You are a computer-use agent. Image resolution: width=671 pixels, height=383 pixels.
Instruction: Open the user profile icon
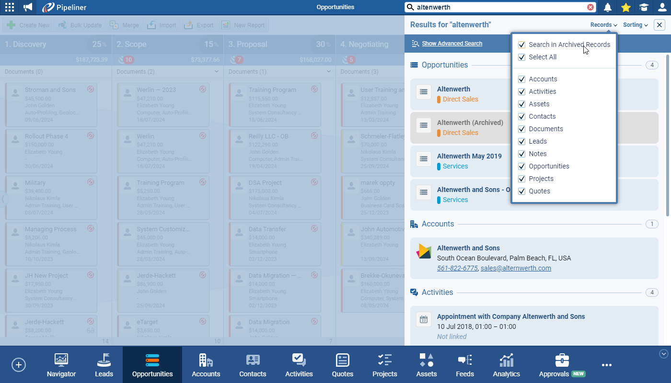(x=662, y=7)
